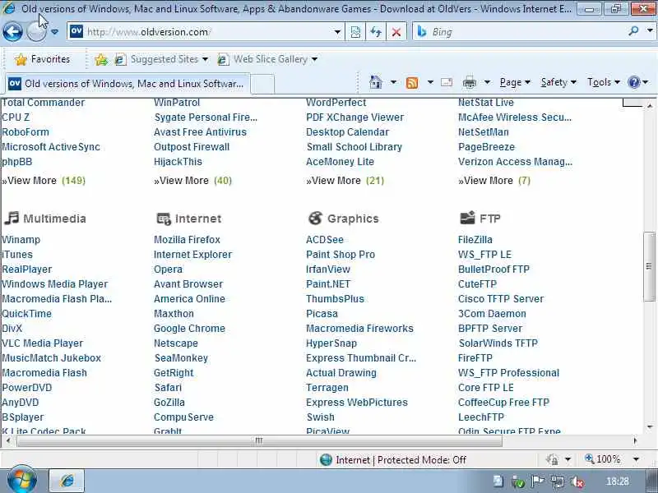
Task: Click the Paint.NET link
Action: (x=327, y=284)
